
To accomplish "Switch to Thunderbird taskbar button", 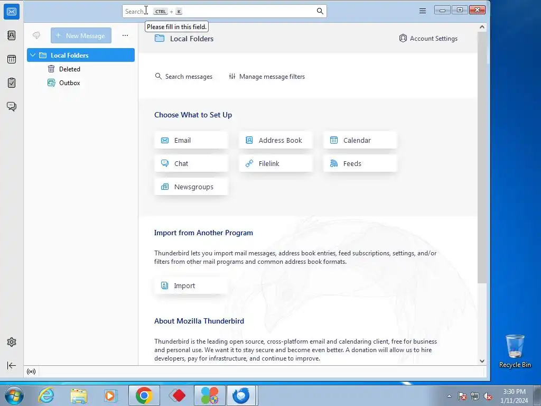I will point(241,395).
